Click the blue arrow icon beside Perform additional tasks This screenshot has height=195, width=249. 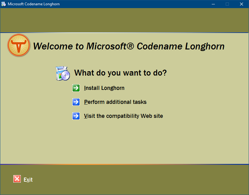click(76, 102)
